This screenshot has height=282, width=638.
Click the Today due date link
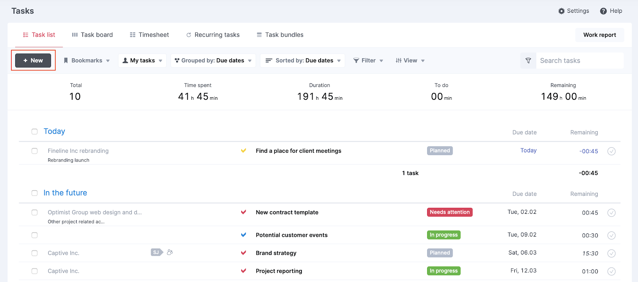tap(528, 150)
